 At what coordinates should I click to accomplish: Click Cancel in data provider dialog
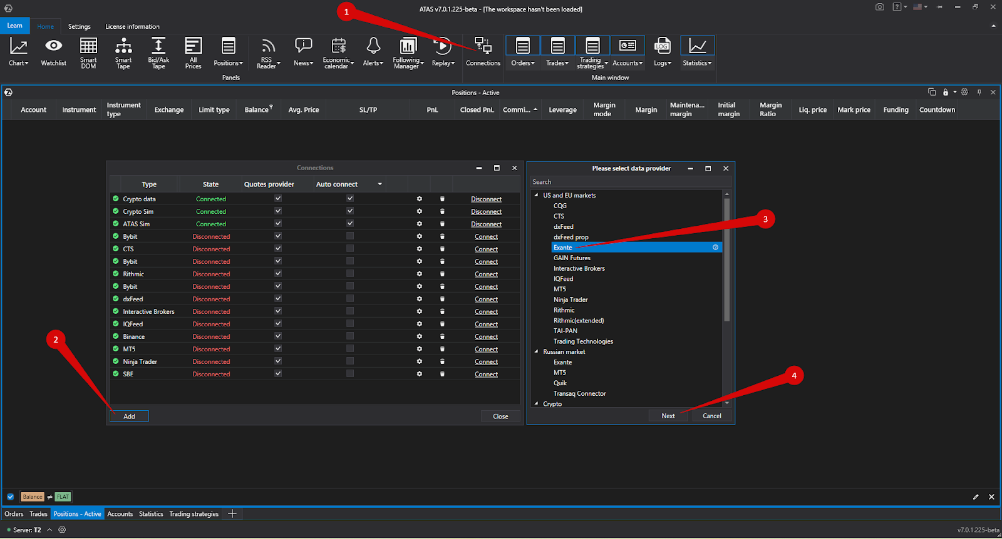pos(712,416)
